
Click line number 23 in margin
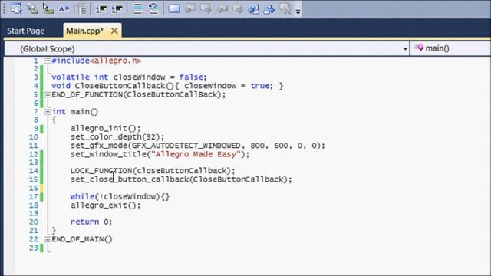click(34, 248)
